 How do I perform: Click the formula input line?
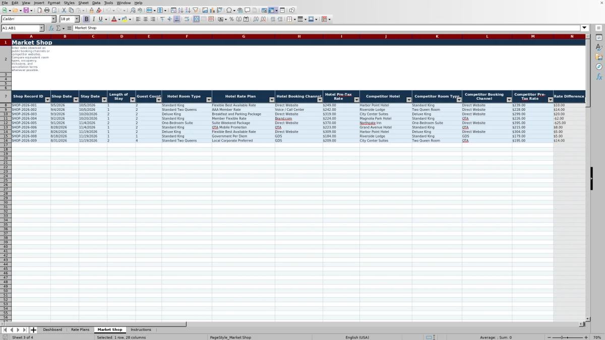click(327, 28)
